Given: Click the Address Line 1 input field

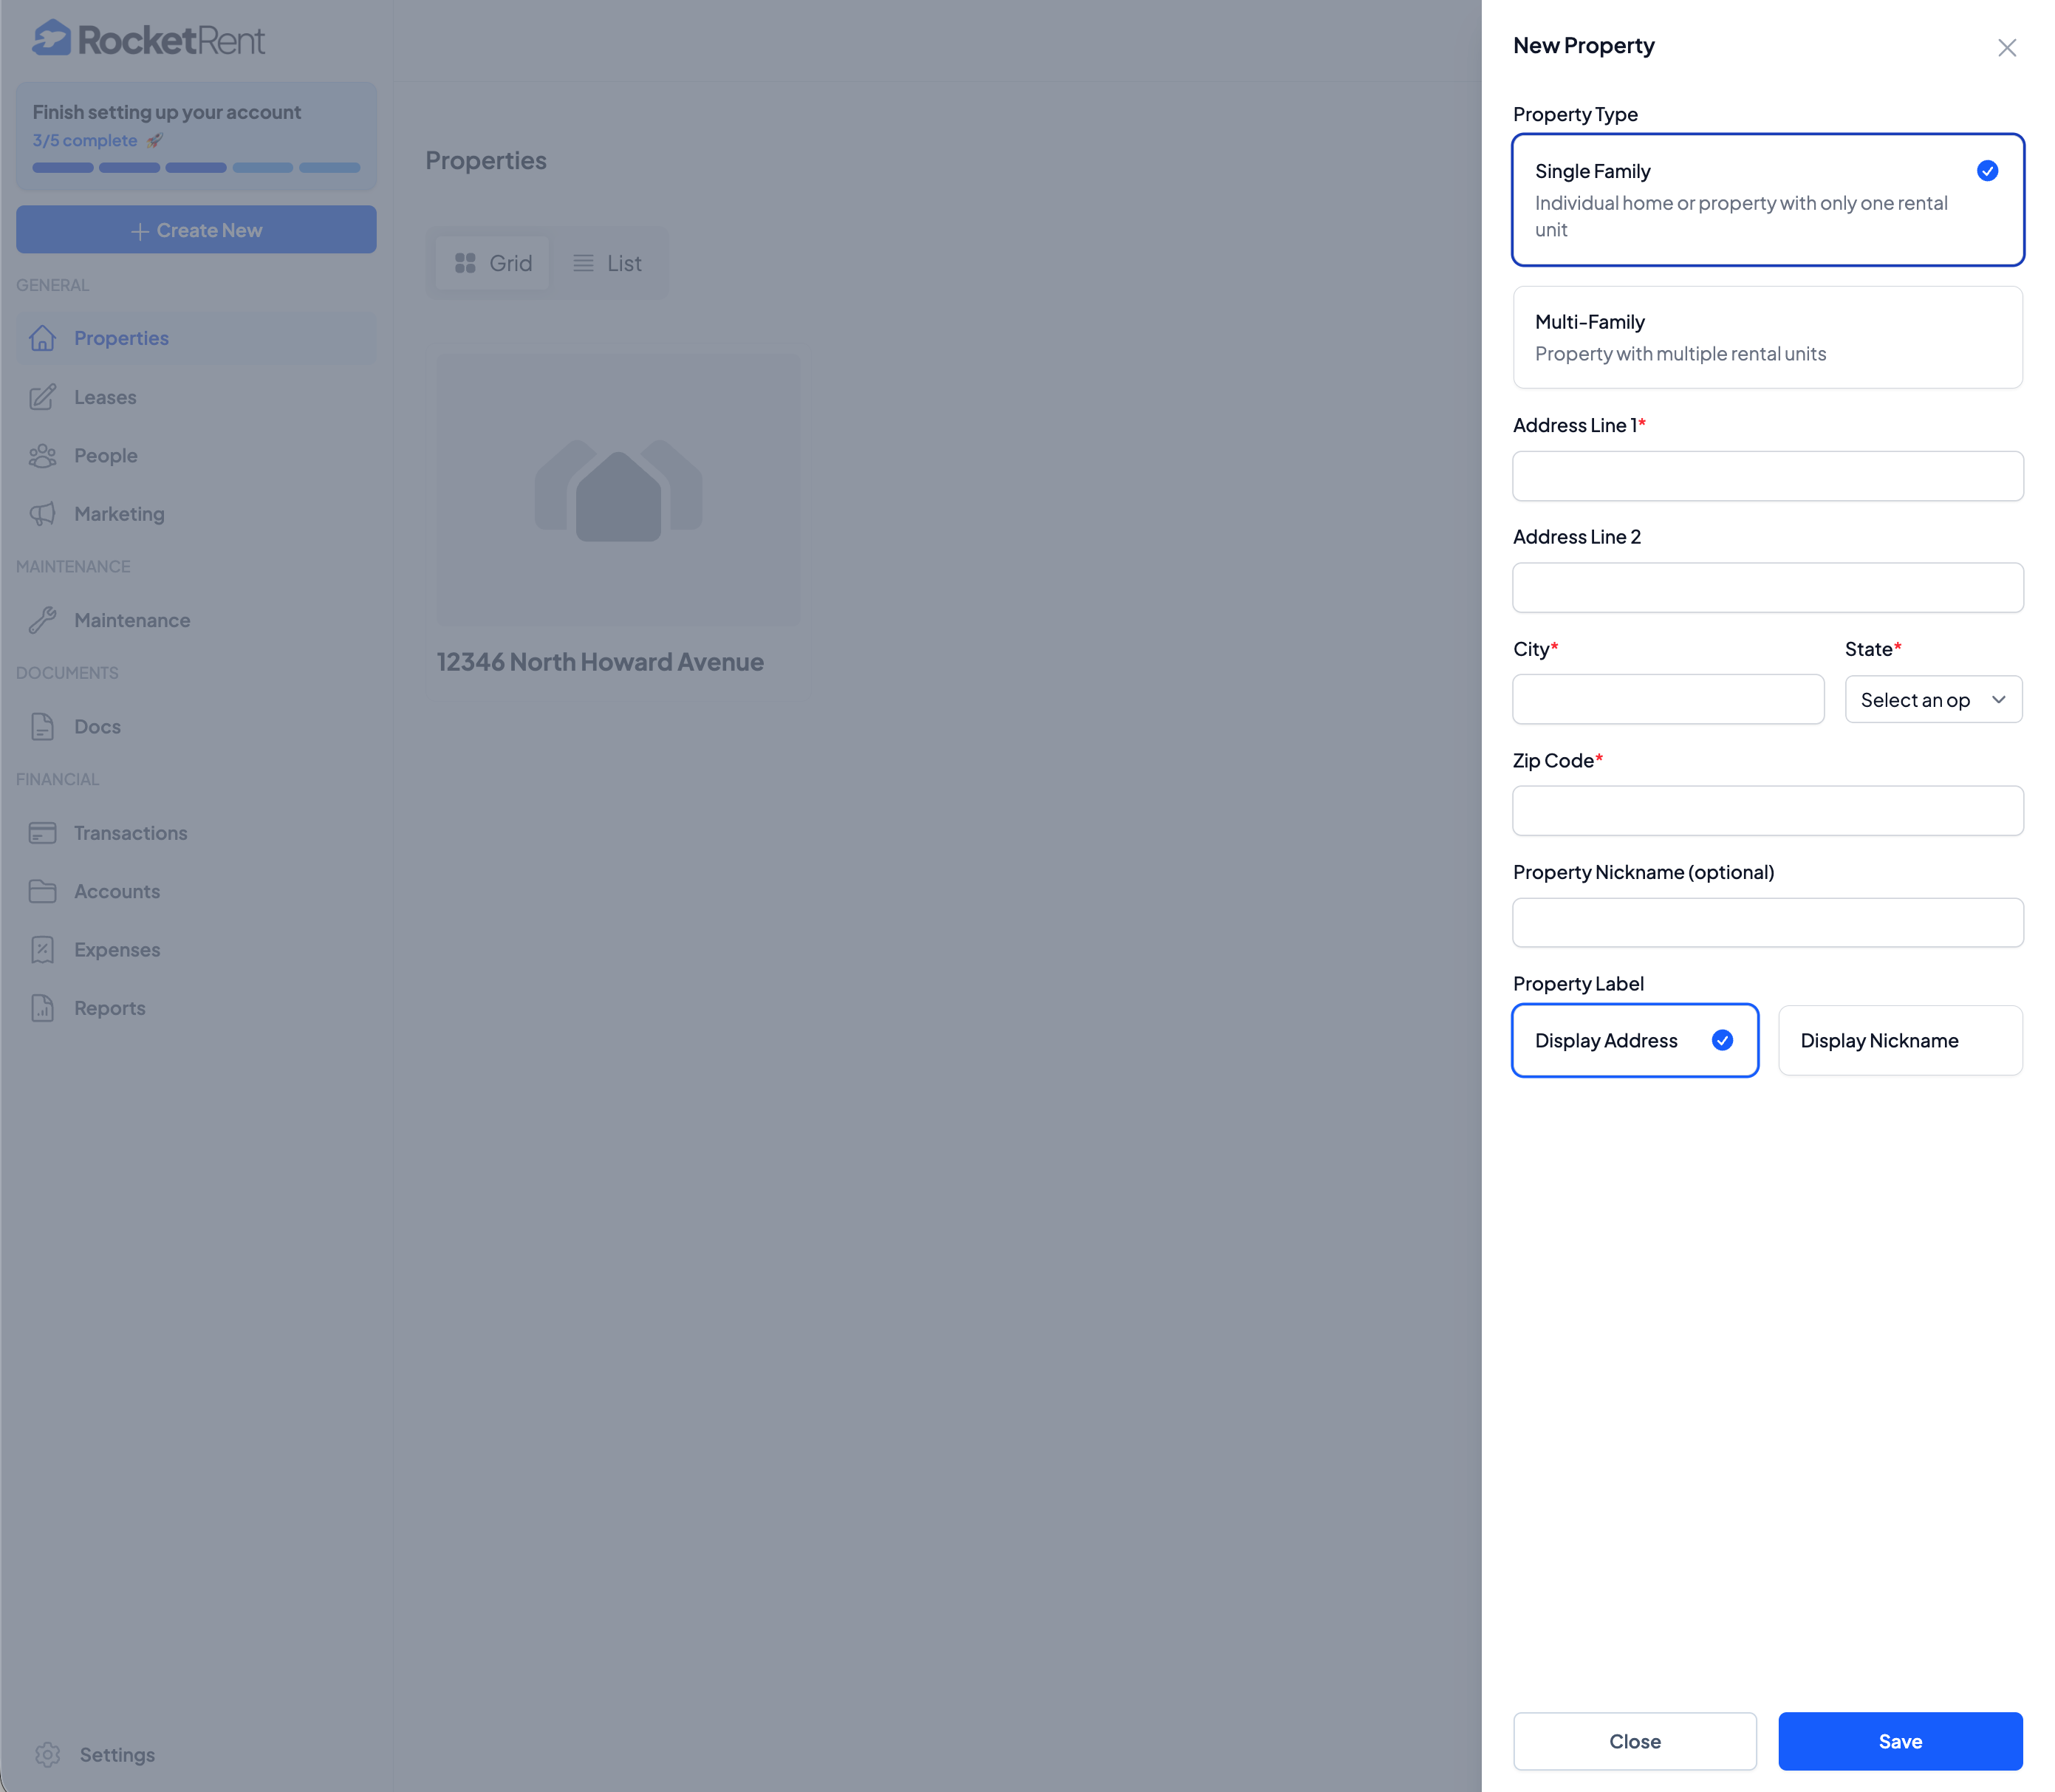Looking at the screenshot, I should [x=1767, y=476].
